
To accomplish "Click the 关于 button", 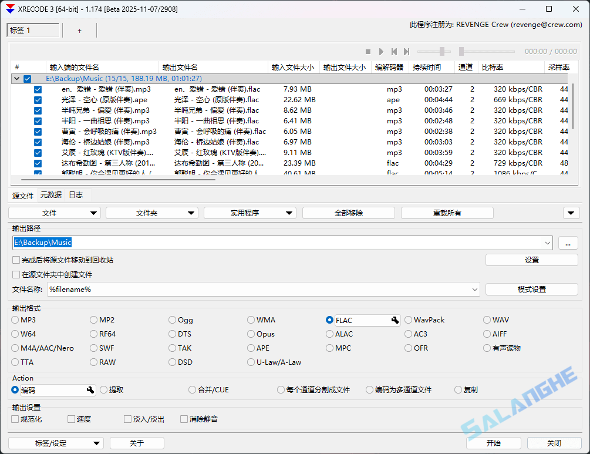I will click(137, 443).
